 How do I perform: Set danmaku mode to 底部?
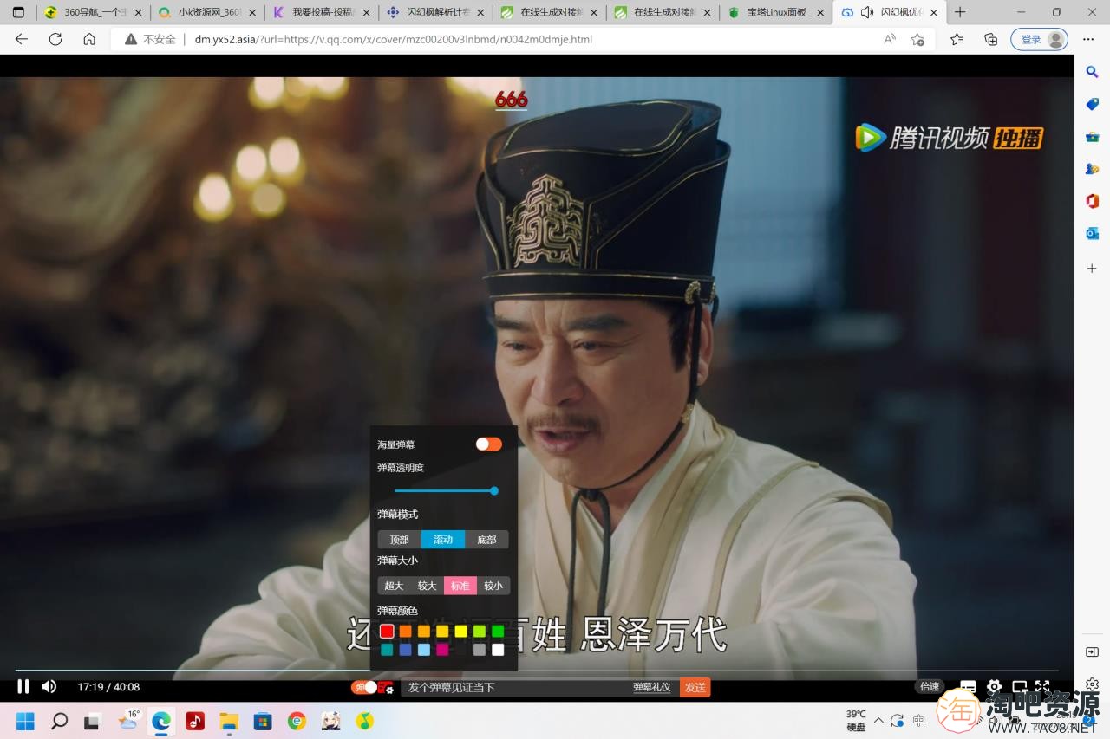click(486, 539)
